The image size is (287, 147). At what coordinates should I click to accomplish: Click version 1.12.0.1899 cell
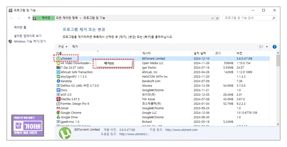point(244,72)
